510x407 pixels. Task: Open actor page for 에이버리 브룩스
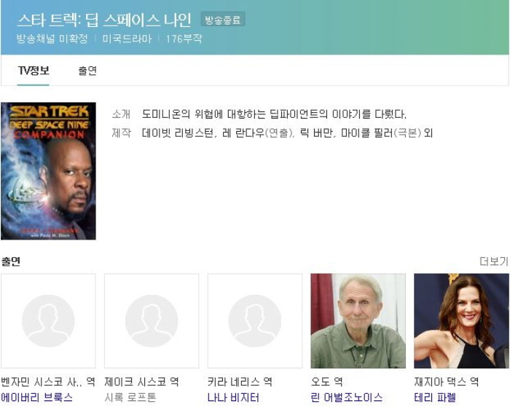[37, 398]
